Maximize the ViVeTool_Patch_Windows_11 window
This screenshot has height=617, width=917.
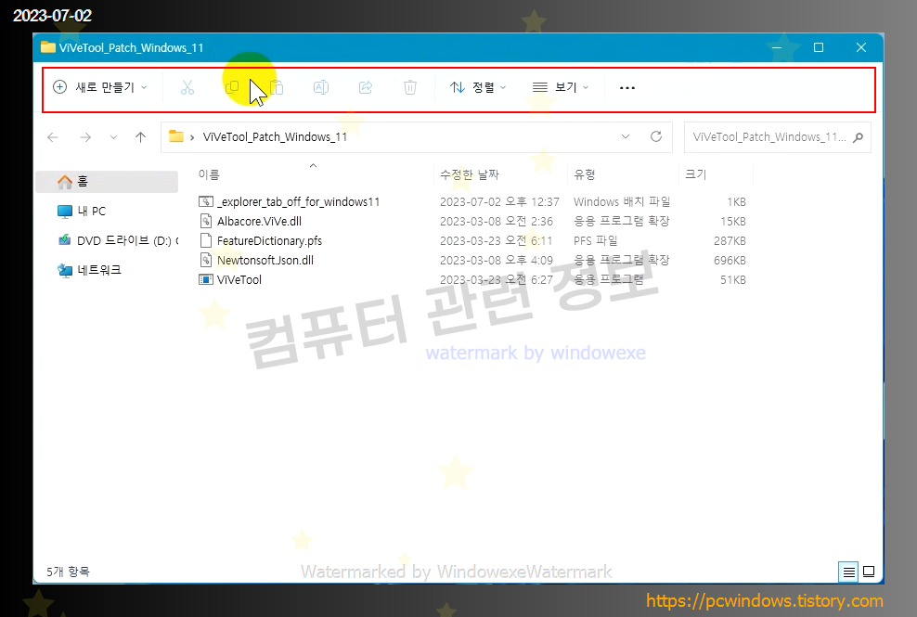click(819, 47)
